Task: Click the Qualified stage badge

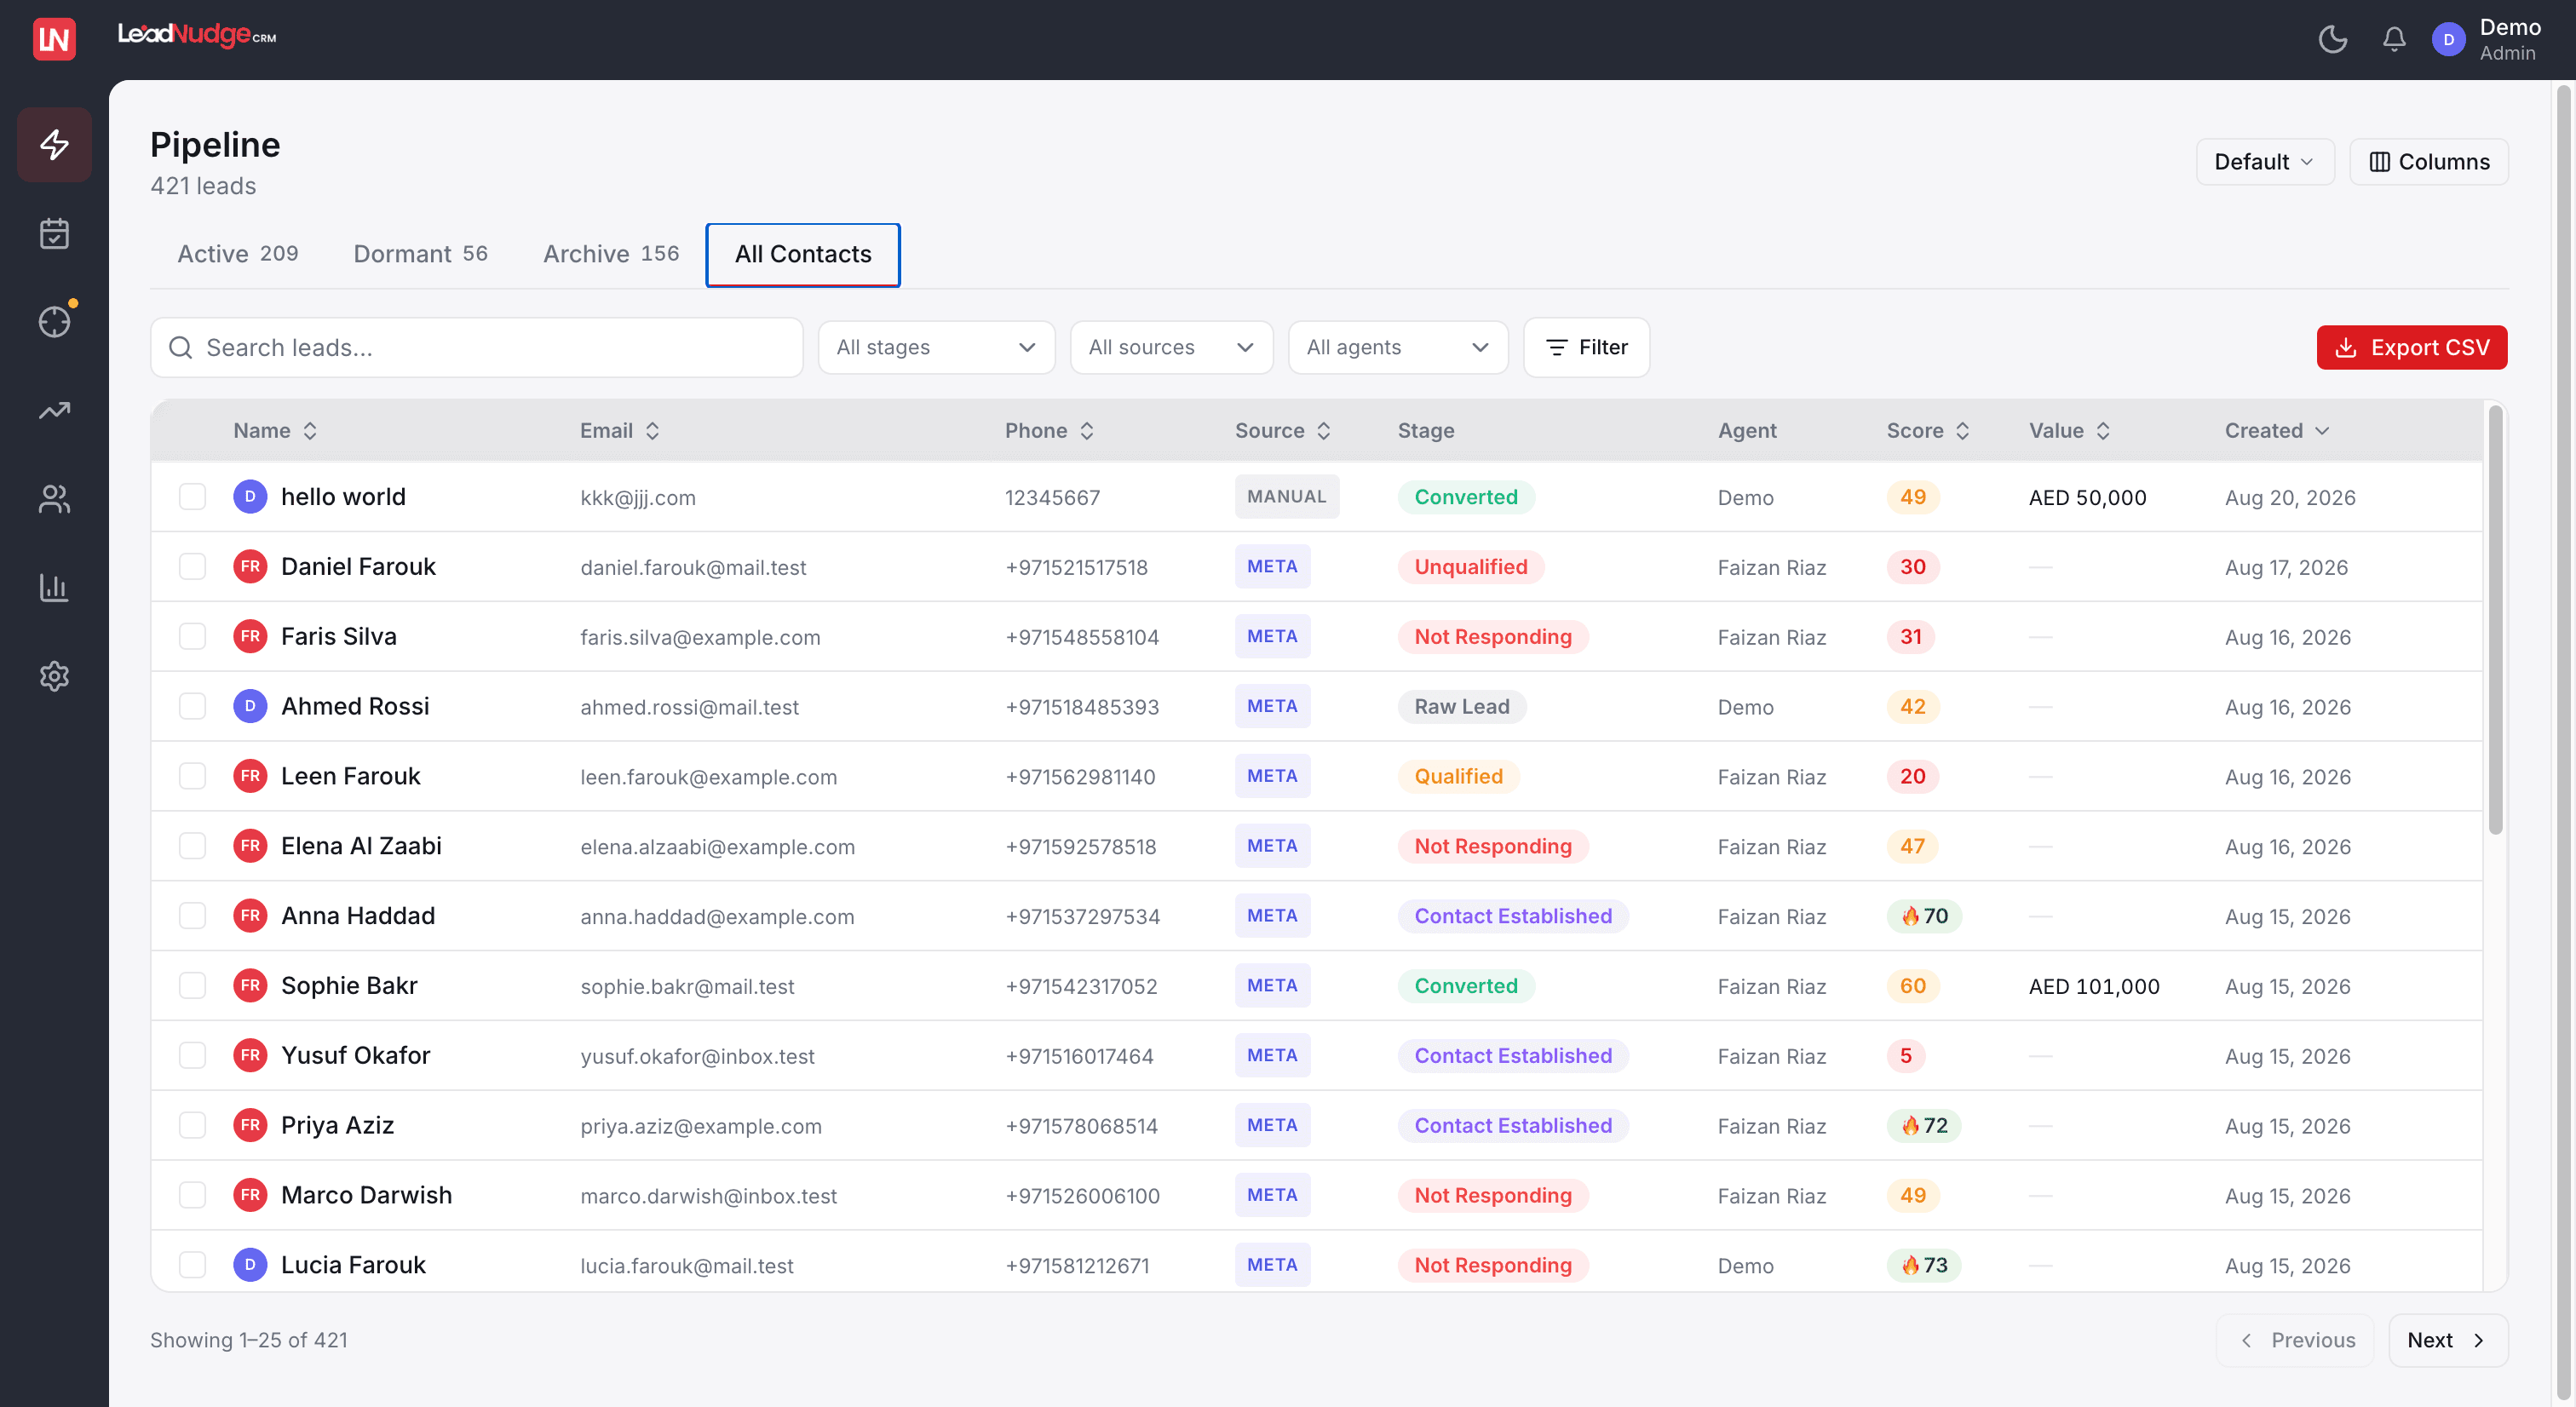Action: tap(1458, 776)
